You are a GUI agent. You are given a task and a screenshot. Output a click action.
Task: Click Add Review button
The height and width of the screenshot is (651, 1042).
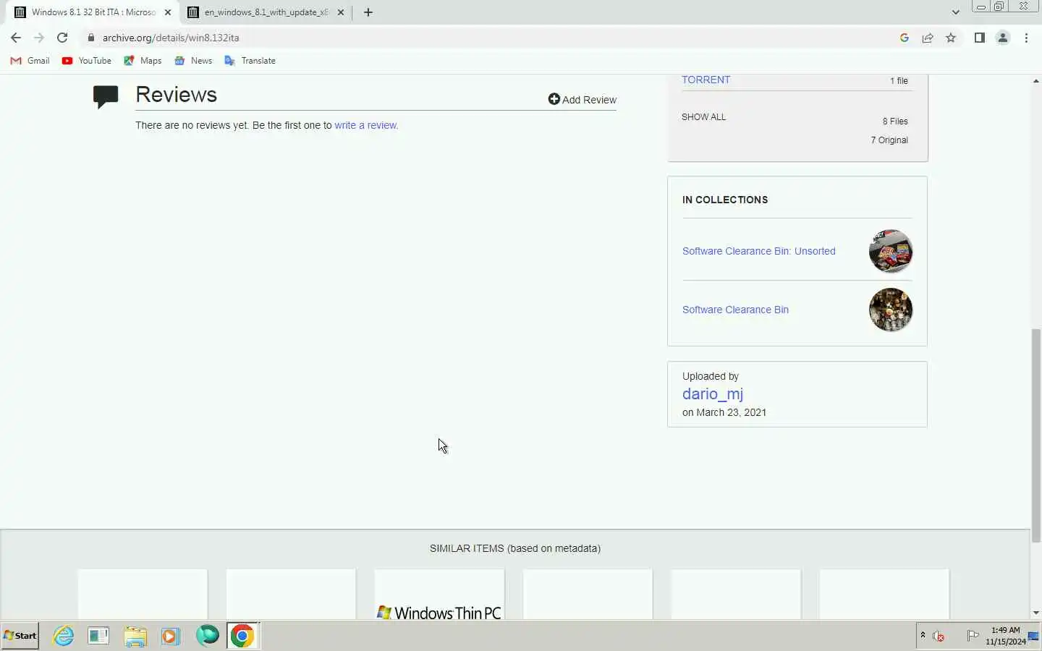(583, 100)
